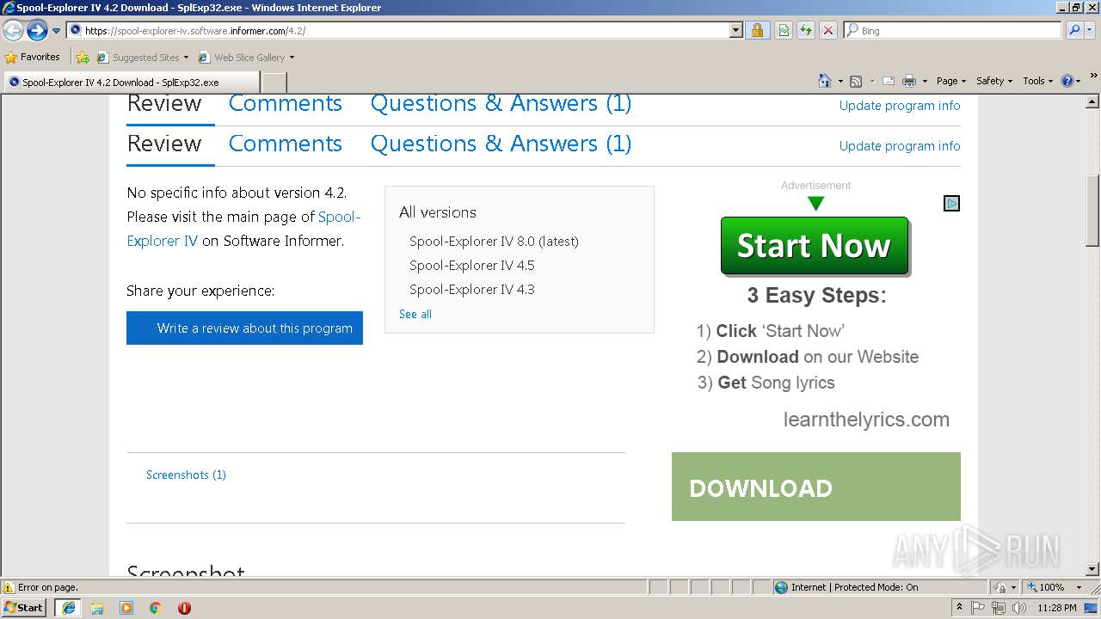The height and width of the screenshot is (619, 1101).
Task: Open the Review tab in the lower row
Action: point(164,144)
